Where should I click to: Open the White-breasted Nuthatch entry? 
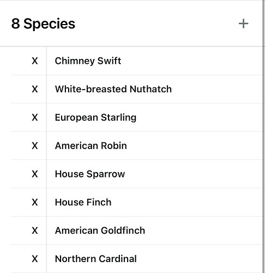click(x=113, y=89)
